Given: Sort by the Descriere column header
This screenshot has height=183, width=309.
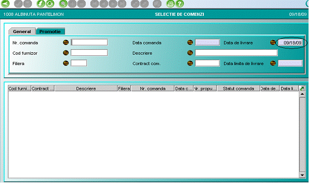Looking at the screenshot, I should point(86,89).
